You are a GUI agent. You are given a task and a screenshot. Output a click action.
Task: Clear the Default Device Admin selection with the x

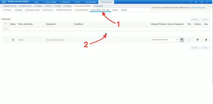tap(177, 40)
